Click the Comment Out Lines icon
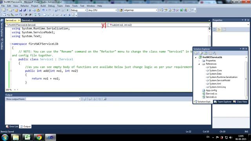The width and height of the screenshot is (251, 141). (35, 15)
